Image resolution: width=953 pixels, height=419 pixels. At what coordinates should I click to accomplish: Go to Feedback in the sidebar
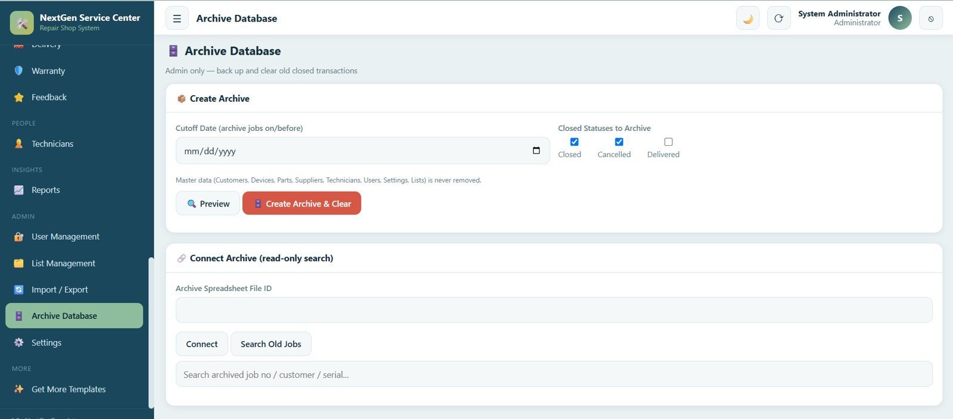[74, 97]
